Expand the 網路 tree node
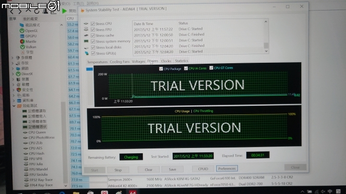 tap(13, 68)
